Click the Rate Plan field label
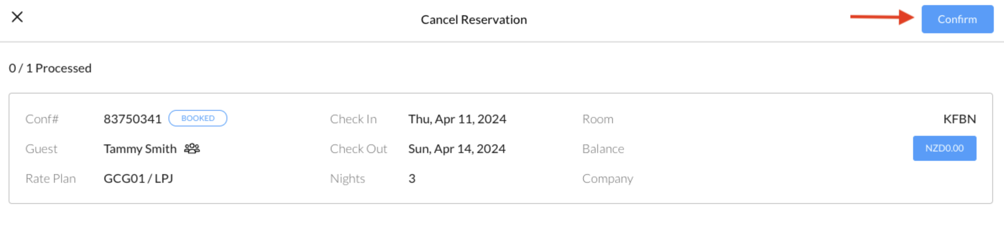The image size is (1004, 227). pyautogui.click(x=51, y=178)
